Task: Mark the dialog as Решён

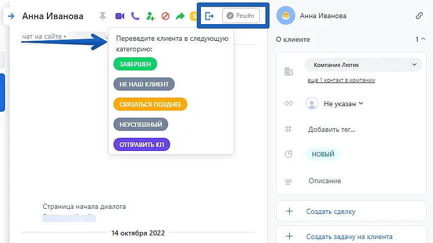Action: tap(241, 16)
